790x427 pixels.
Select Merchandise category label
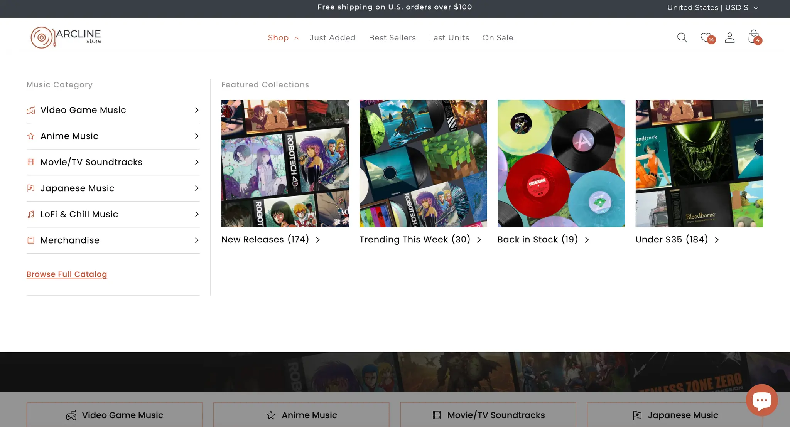tap(70, 240)
